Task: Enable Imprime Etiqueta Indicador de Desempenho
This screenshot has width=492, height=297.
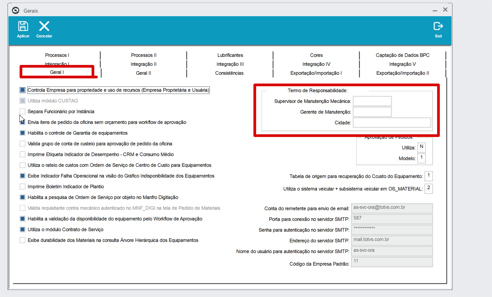Action: click(x=23, y=154)
